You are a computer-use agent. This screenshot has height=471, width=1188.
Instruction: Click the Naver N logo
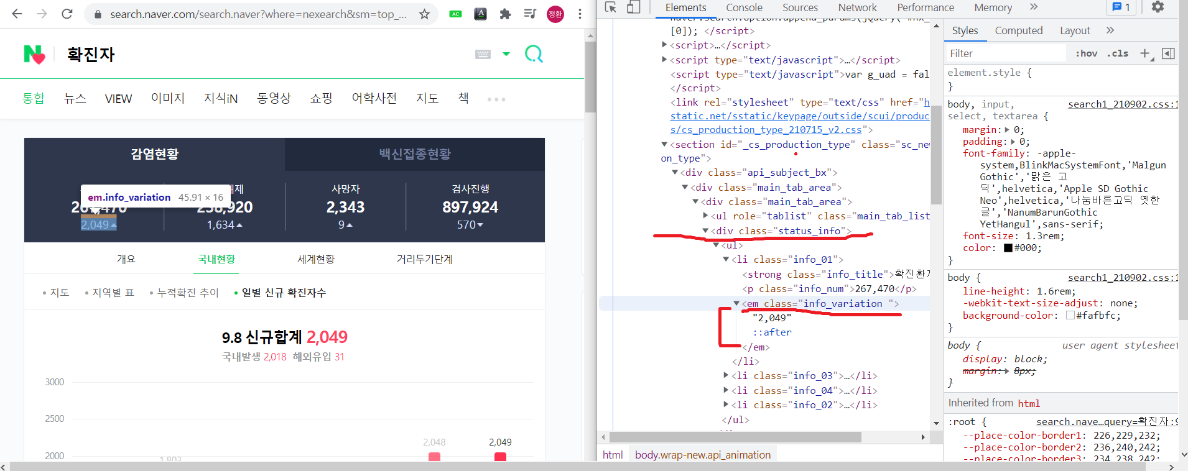click(x=34, y=55)
